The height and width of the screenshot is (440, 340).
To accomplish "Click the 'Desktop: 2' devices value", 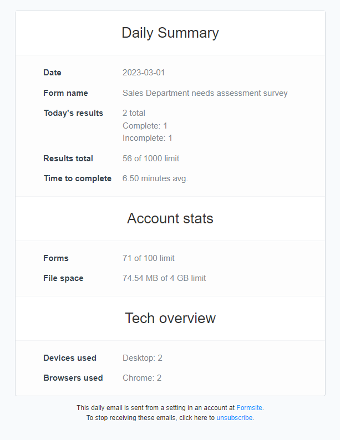I will (143, 358).
